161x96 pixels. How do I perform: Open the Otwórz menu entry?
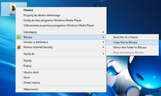(61, 10)
